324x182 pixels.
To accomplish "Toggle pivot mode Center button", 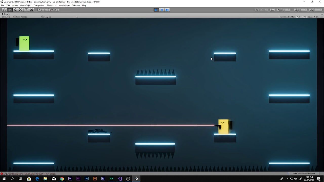I will click(43, 10).
